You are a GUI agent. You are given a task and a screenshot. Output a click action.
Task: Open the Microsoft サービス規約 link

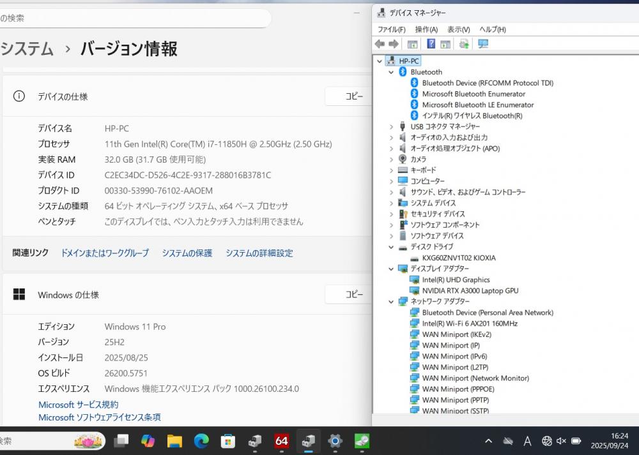[x=78, y=405]
